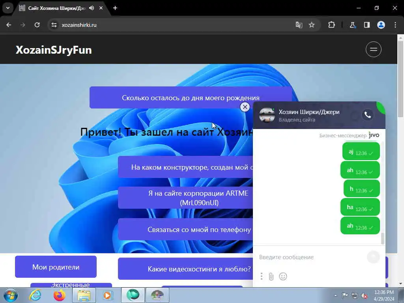Viewport: 404px width, 303px height.
Task: Open the taskbar clock 12:36 PM
Action: coord(384,296)
